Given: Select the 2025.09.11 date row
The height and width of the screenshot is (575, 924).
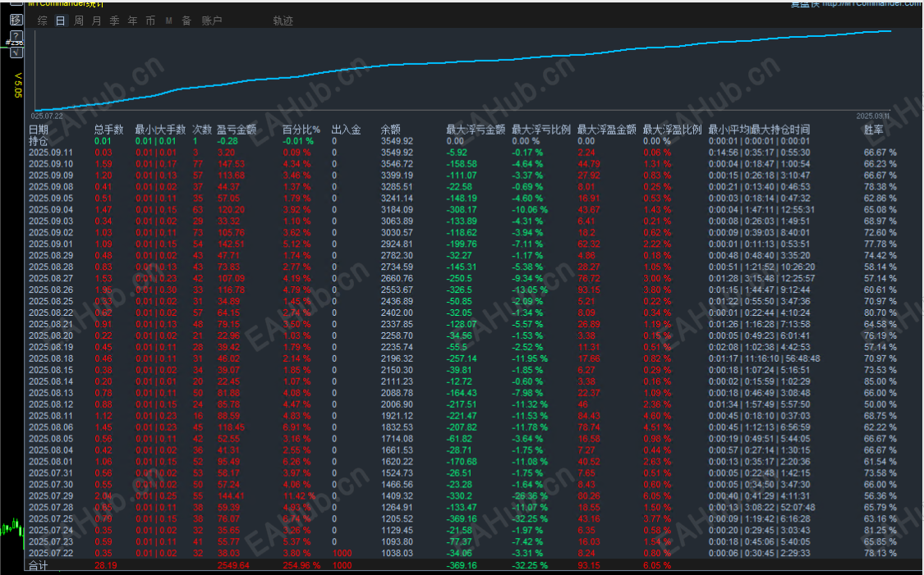Looking at the screenshot, I should [x=462, y=153].
